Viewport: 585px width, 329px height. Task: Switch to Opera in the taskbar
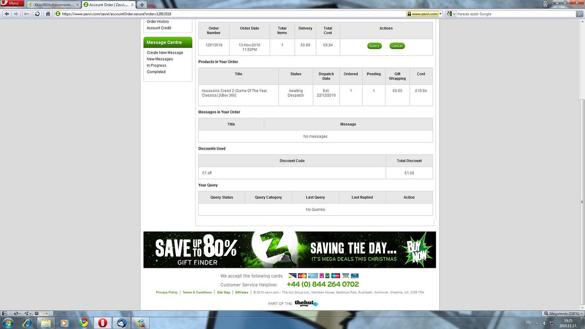point(102,323)
